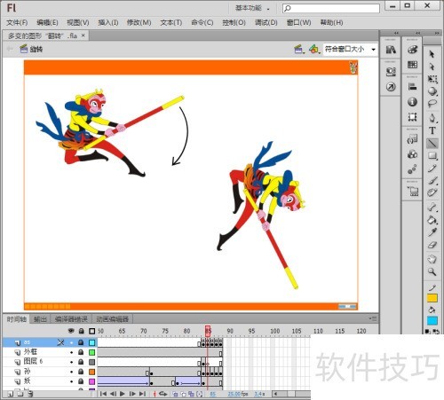Select the 3D Rotation tool
This screenshot has width=444, height=400.
tap(432, 91)
